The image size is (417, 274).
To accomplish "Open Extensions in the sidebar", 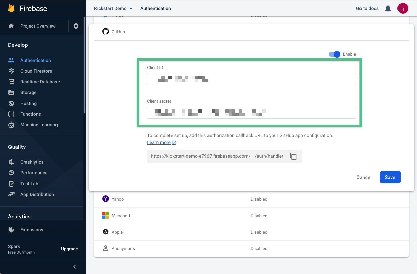I will pos(32,230).
